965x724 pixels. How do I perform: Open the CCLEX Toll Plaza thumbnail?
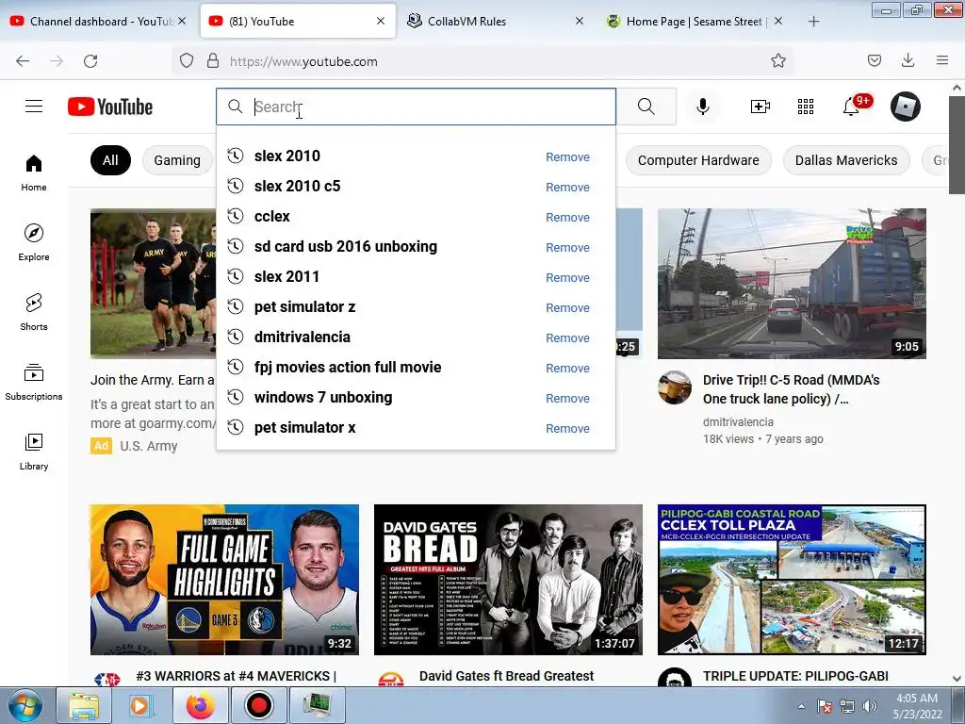tap(792, 580)
